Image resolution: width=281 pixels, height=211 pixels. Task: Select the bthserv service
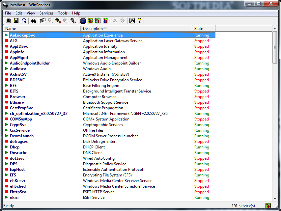(x=17, y=102)
